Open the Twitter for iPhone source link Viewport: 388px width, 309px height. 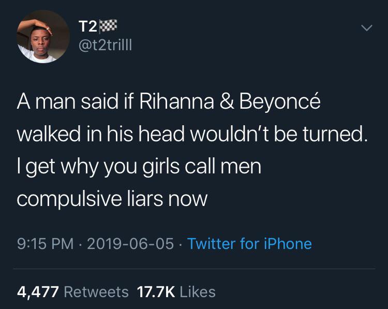coord(249,243)
